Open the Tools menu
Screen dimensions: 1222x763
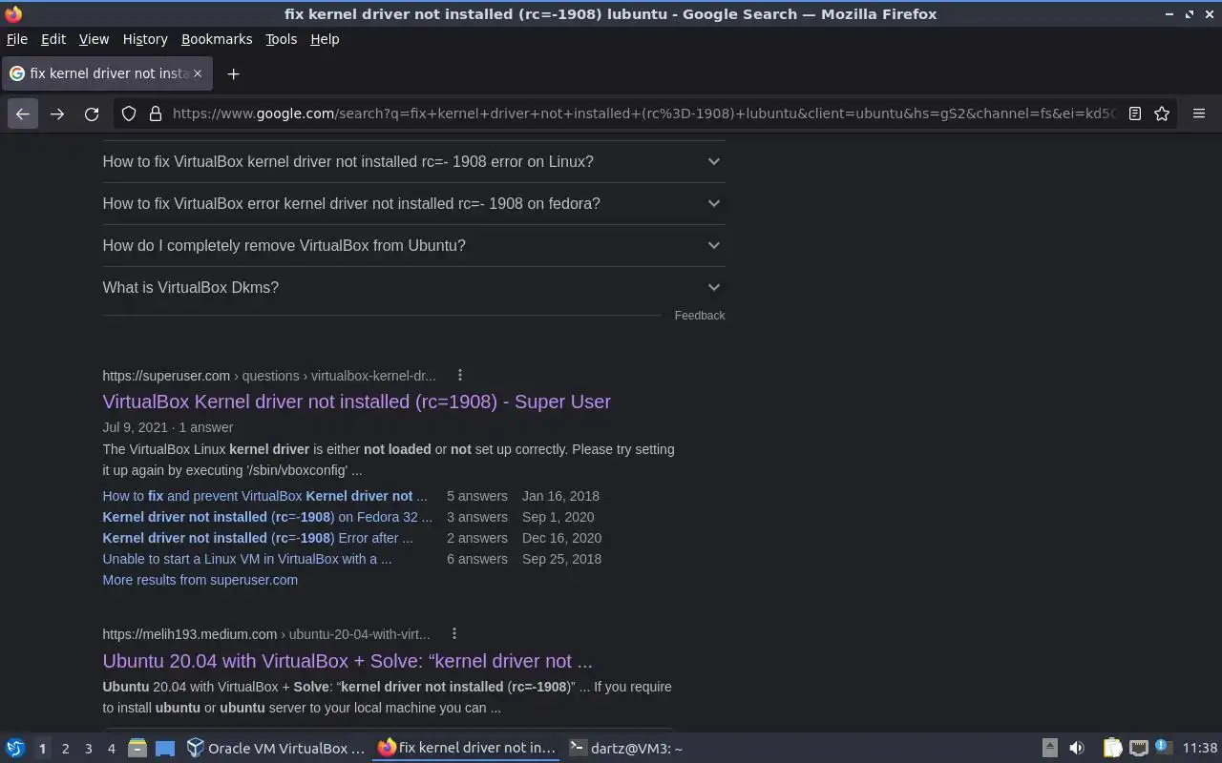tap(281, 39)
